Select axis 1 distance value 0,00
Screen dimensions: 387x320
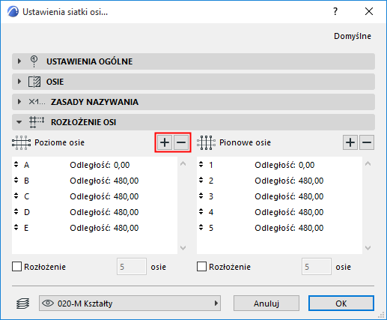307,165
